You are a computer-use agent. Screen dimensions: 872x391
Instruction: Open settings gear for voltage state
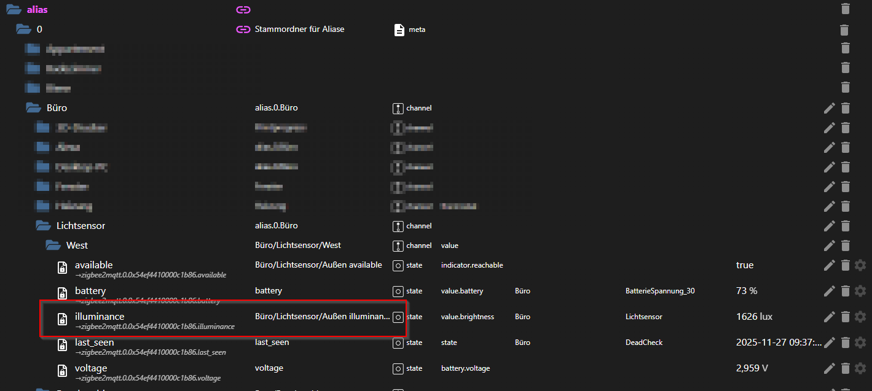coord(860,368)
